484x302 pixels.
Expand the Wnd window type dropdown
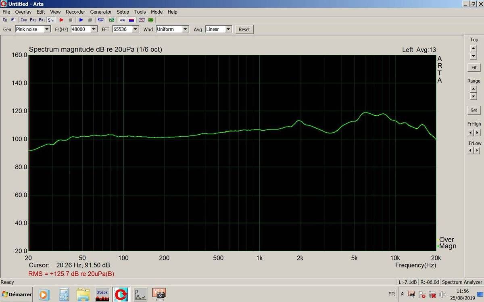185,29
